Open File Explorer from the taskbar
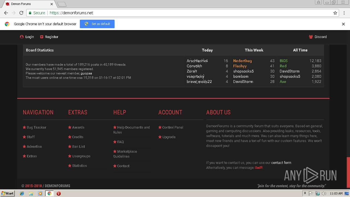Screen dimensions: 350x197 tap(31, 193)
